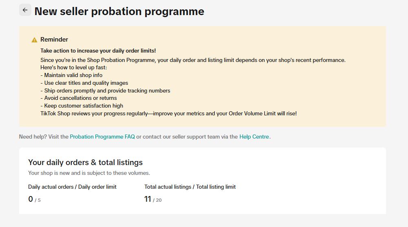Click the 'Avoid cancellations or returns' tip
This screenshot has width=408, height=227.
click(x=79, y=98)
